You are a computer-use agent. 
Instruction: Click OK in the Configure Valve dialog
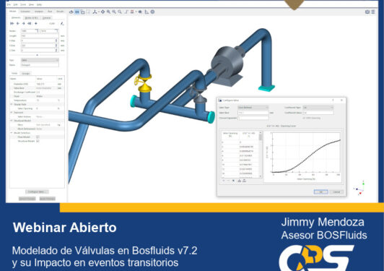point(320,192)
